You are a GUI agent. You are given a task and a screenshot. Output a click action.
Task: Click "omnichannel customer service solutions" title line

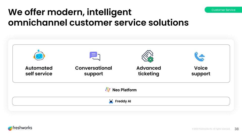(98, 23)
